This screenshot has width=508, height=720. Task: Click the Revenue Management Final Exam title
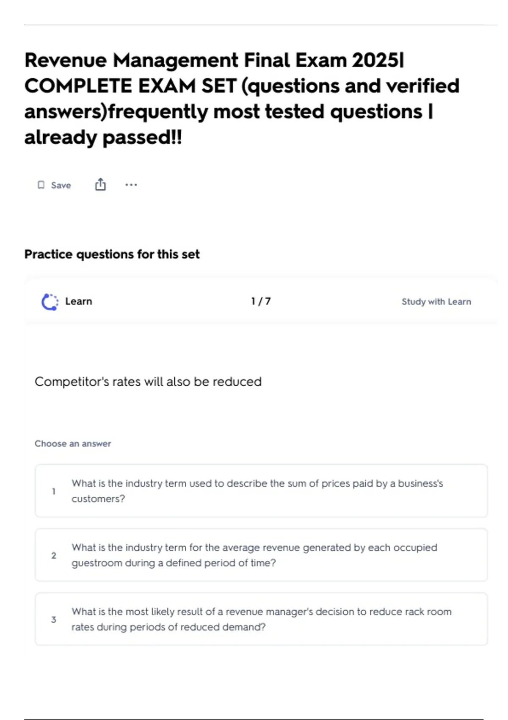tap(241, 98)
